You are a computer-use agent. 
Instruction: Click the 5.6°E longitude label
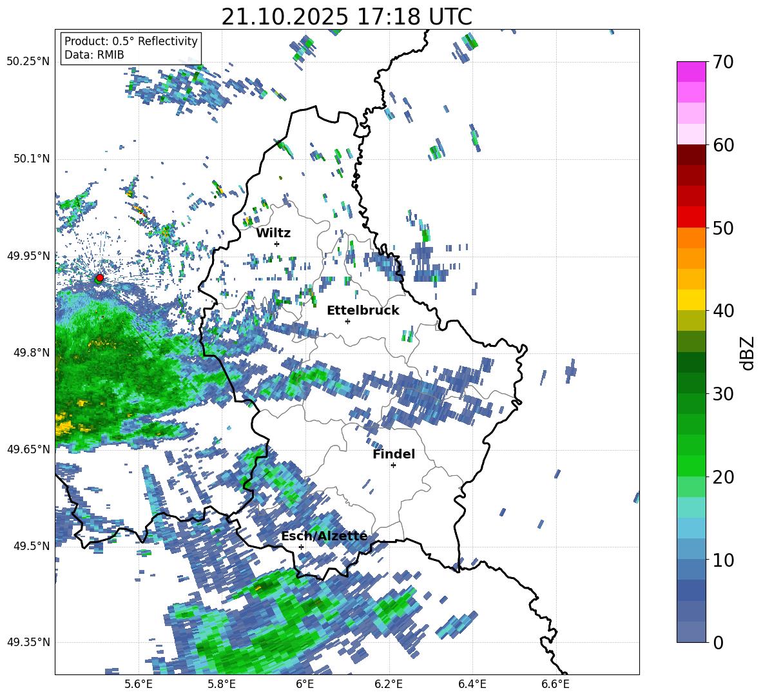(x=139, y=684)
